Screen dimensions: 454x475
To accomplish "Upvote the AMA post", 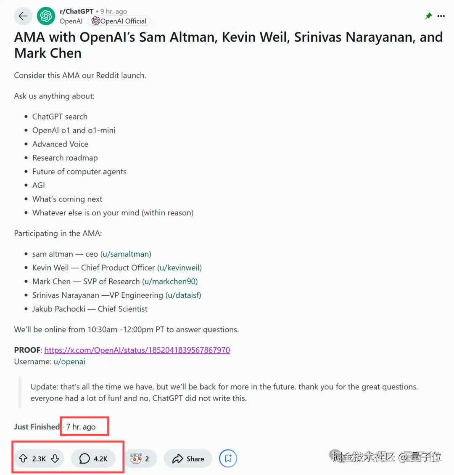I will click(x=23, y=458).
